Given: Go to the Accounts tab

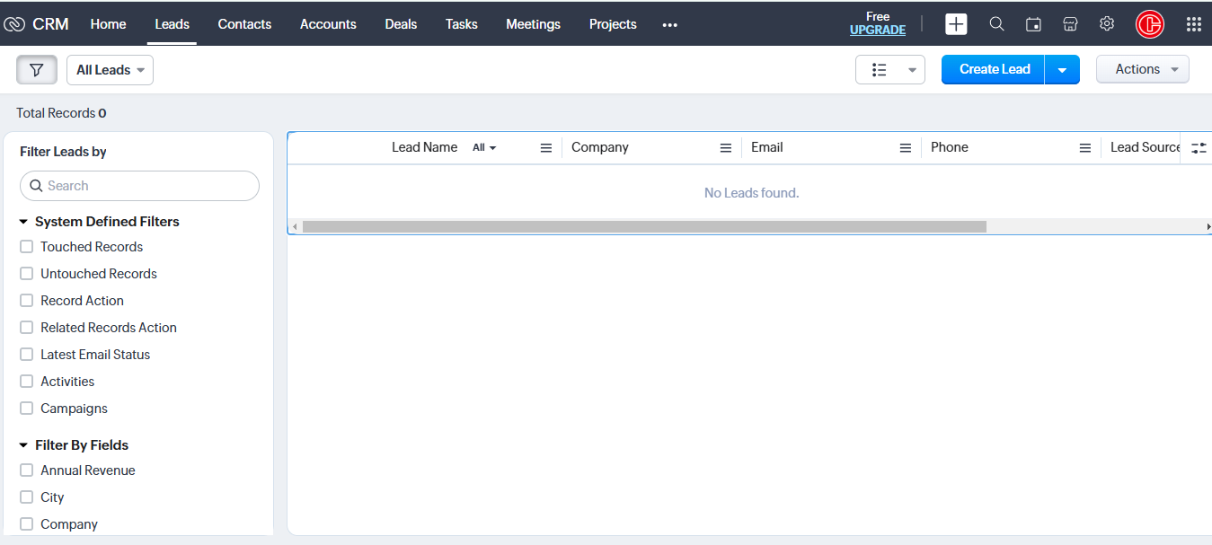Looking at the screenshot, I should click(328, 24).
